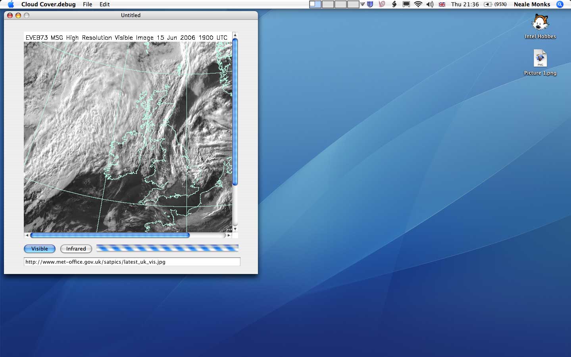571x357 pixels.
Task: Click the battery status icon
Action: (x=488, y=4)
